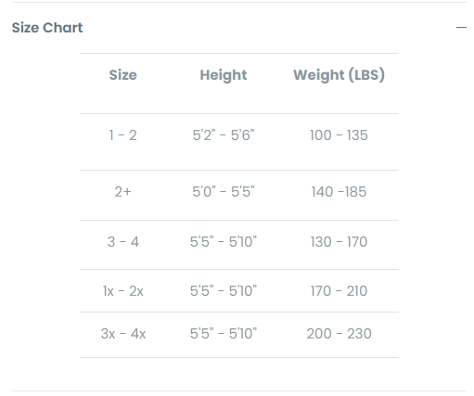Select the Weight (LBS) column header
This screenshot has height=396, width=474.
click(339, 75)
